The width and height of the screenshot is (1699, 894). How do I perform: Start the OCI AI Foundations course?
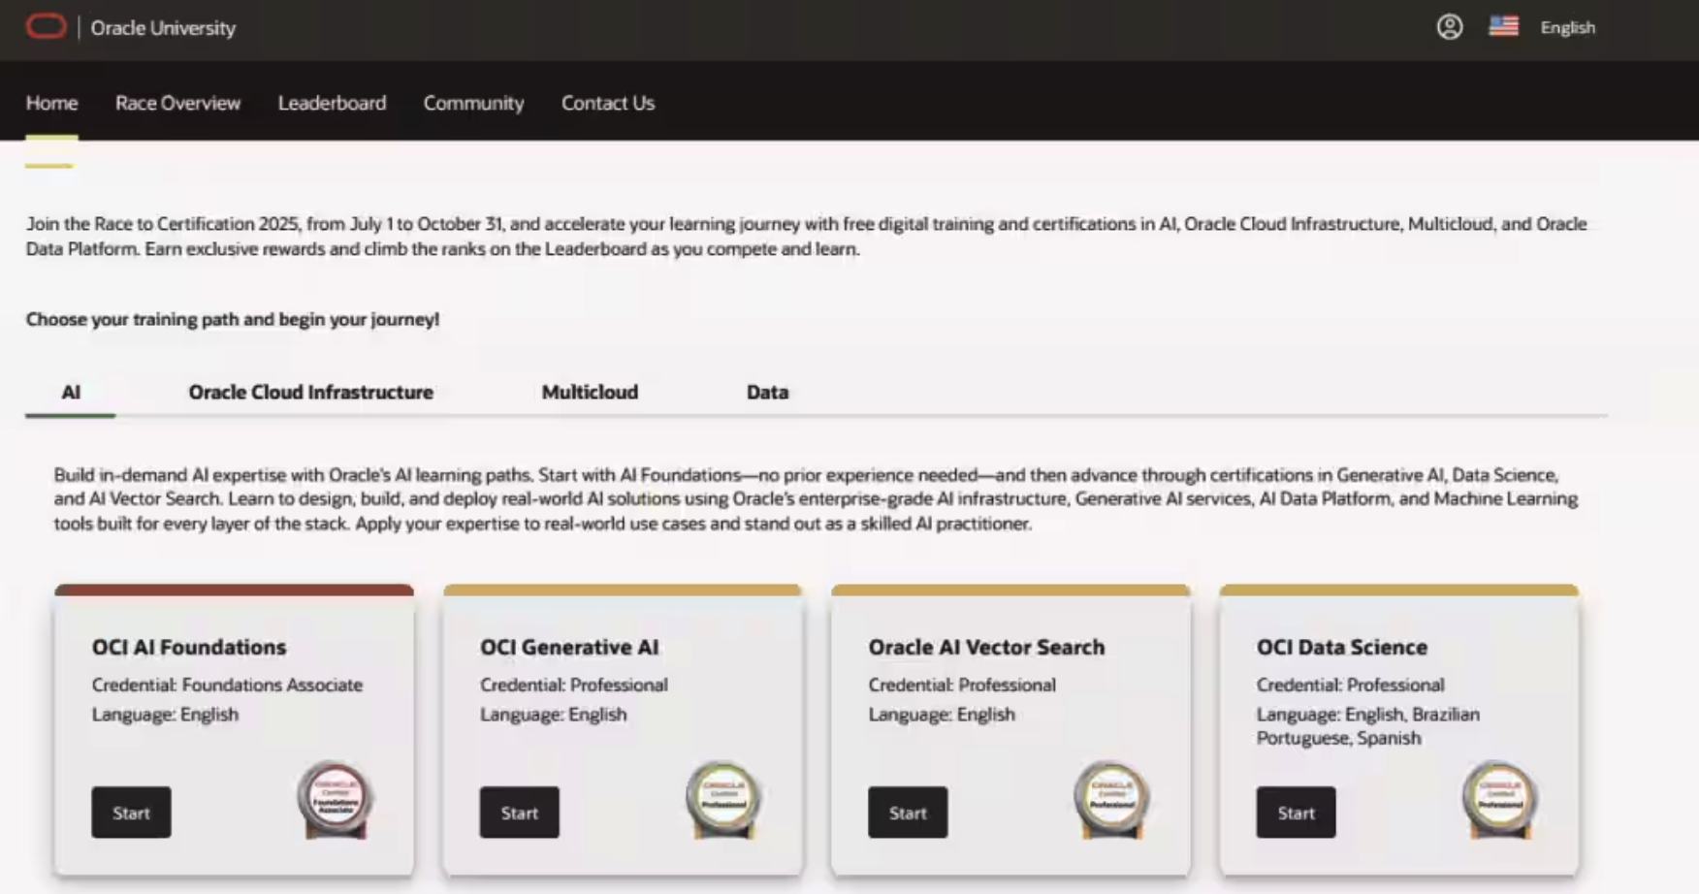(131, 813)
